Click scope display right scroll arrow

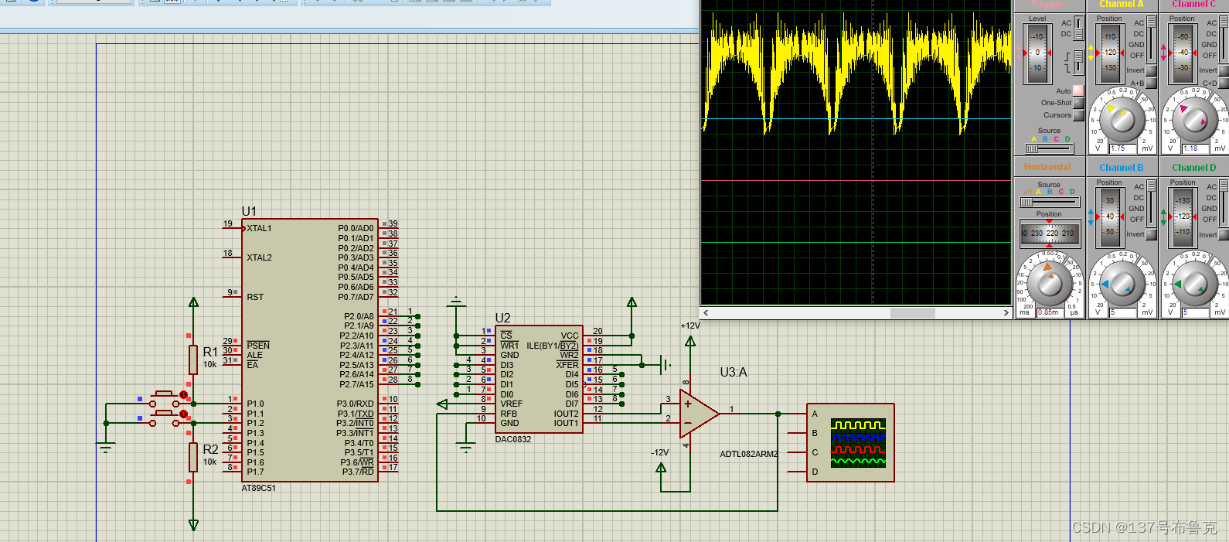coord(1006,313)
